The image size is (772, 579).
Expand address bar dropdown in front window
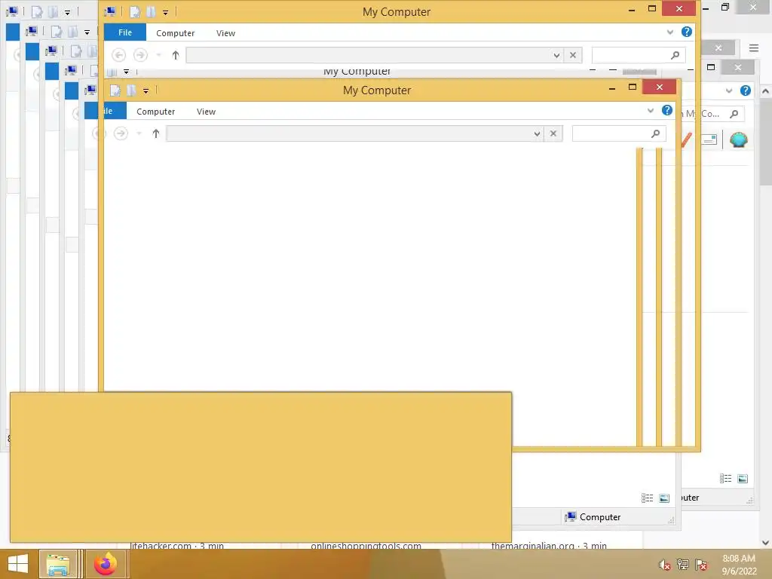tap(537, 133)
